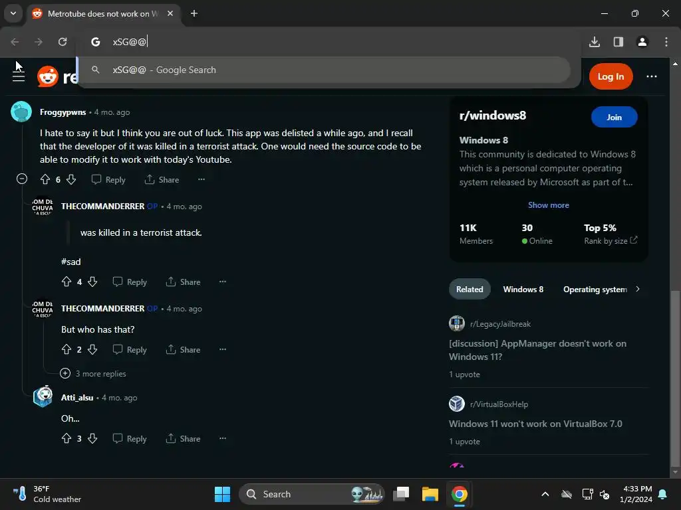
Task: Downvote Atti_alsu's "Oh..." comment
Action: (x=92, y=438)
